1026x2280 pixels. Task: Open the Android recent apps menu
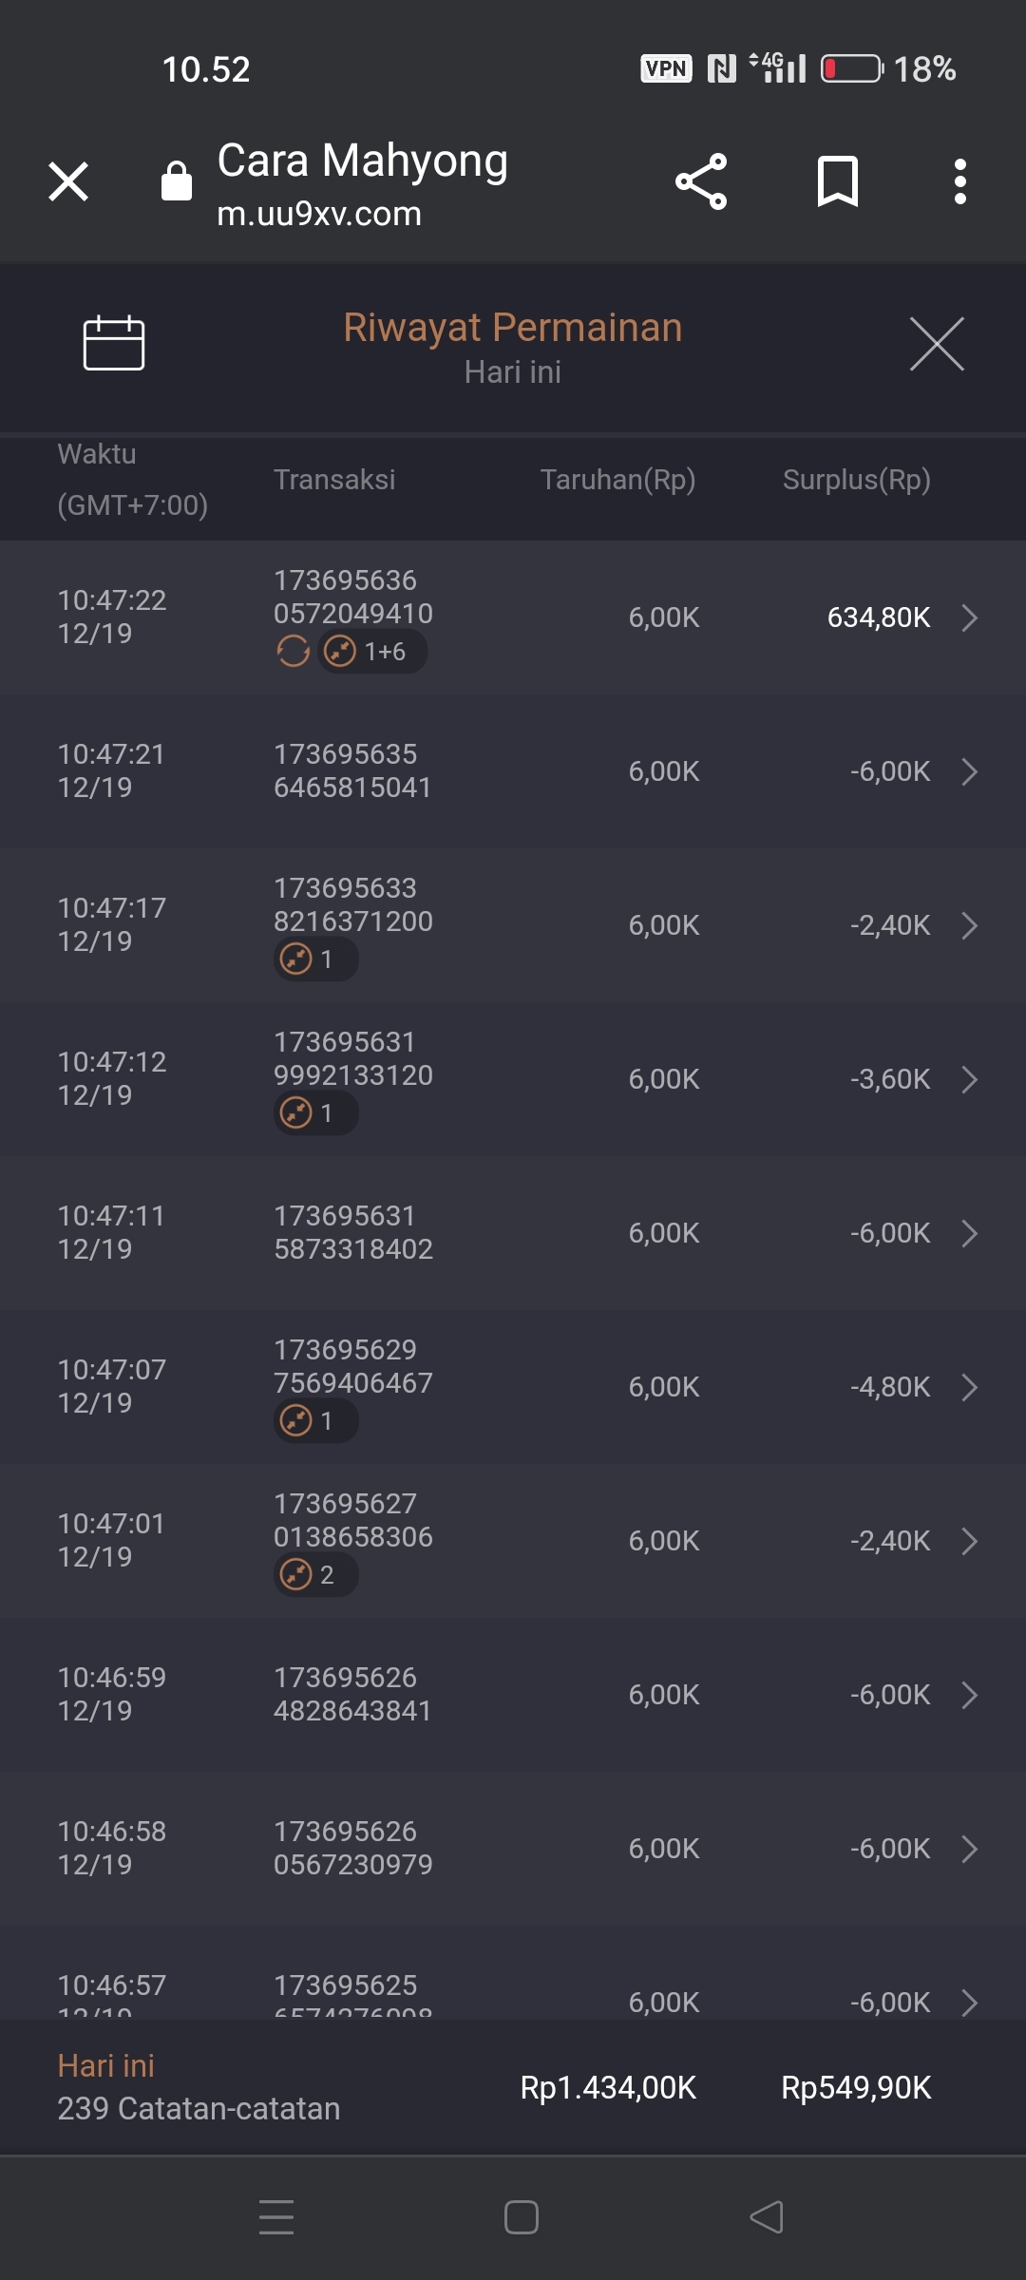point(276,2217)
